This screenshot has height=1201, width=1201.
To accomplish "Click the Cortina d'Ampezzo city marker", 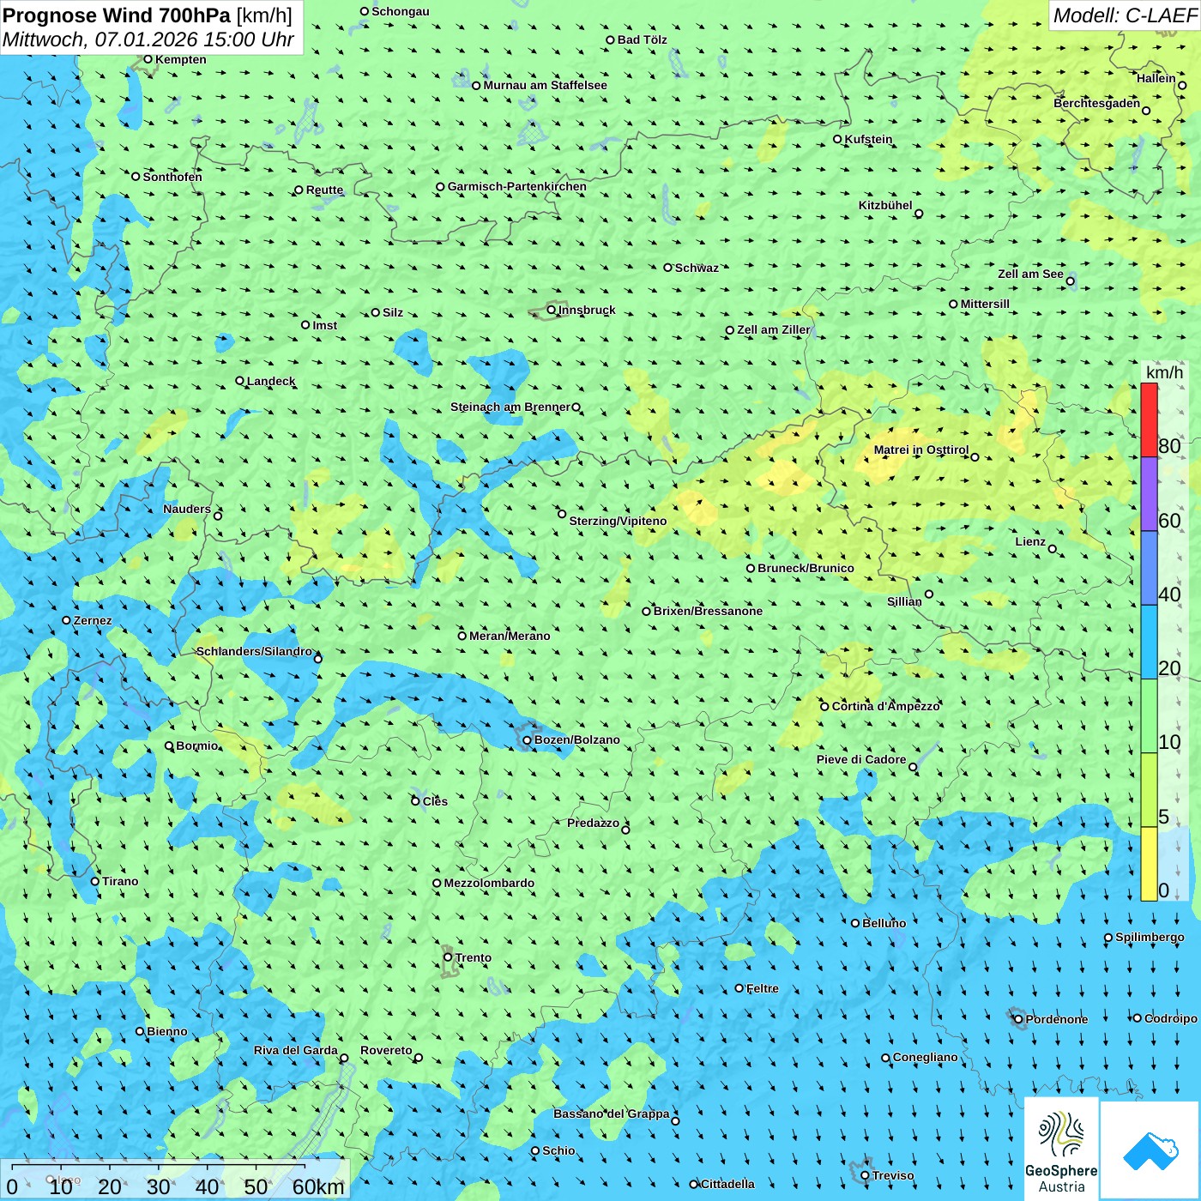I will click(x=825, y=706).
